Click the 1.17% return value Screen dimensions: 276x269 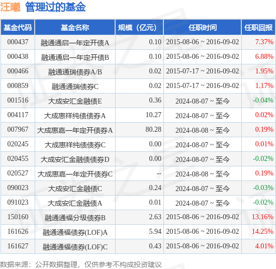coord(264,86)
